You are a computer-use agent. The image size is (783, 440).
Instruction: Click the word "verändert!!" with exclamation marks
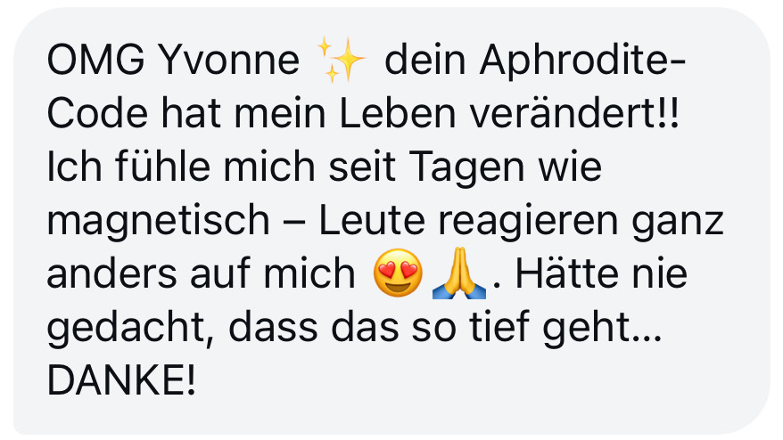click(574, 113)
